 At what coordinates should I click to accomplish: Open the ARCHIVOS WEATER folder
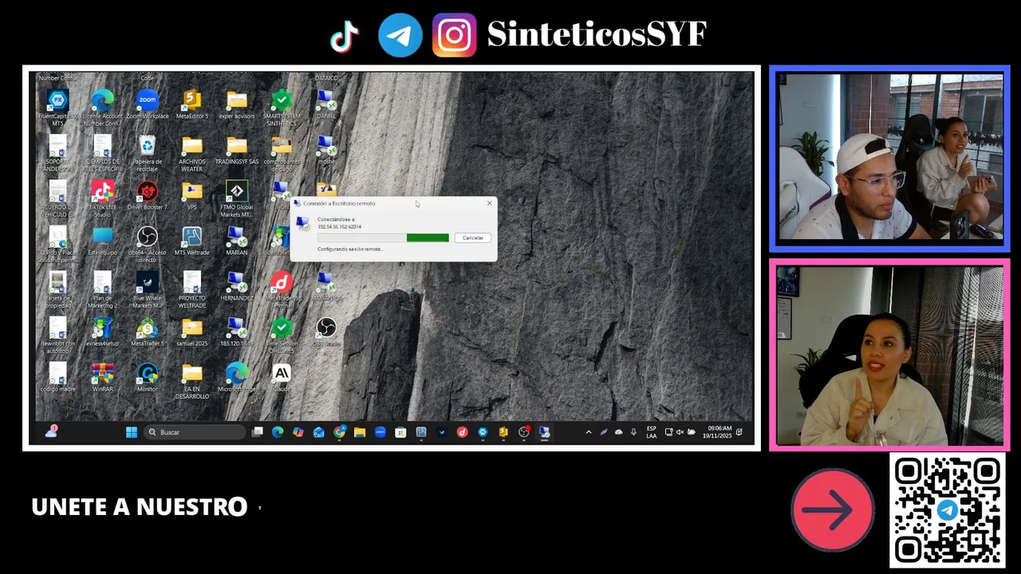[x=191, y=153]
